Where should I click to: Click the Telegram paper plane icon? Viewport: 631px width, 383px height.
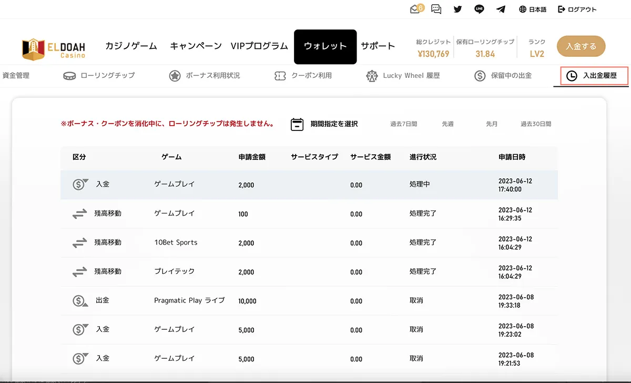(x=501, y=9)
